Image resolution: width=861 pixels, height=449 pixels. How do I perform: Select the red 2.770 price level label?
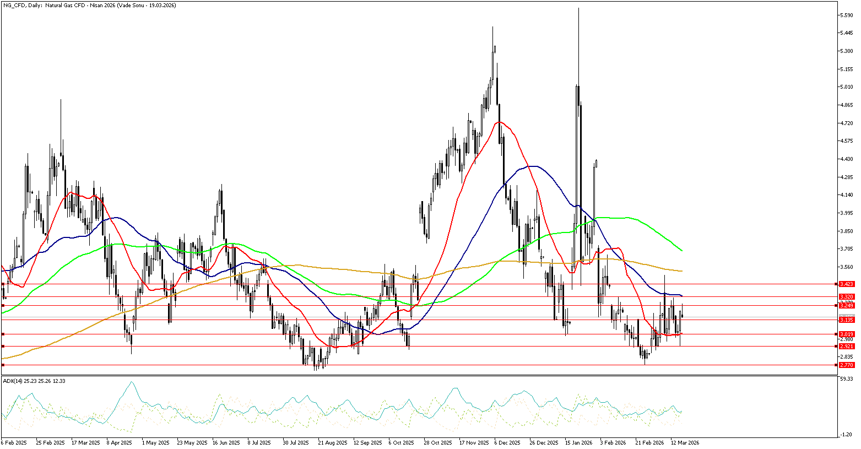click(847, 365)
